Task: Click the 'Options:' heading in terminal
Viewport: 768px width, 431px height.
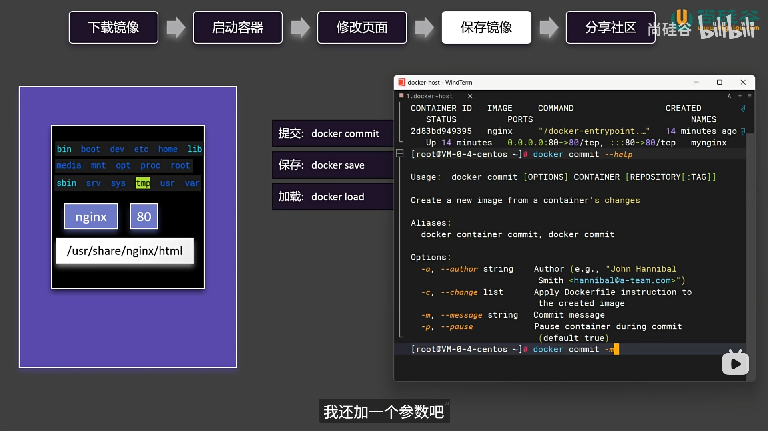Action: (431, 257)
